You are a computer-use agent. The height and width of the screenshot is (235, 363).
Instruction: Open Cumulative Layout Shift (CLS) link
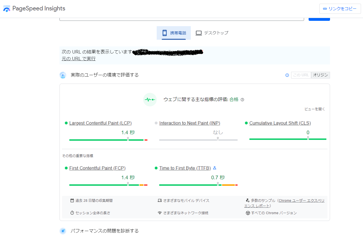tap(280, 123)
